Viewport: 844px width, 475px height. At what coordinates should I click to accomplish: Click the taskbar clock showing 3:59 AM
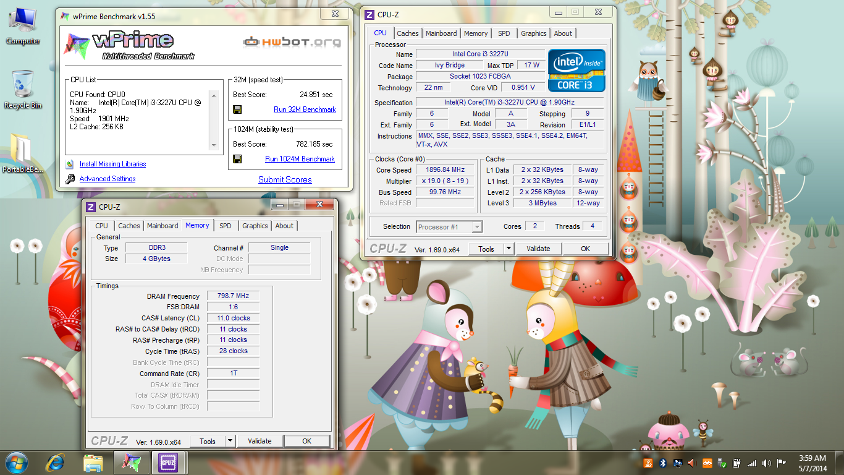click(x=812, y=463)
